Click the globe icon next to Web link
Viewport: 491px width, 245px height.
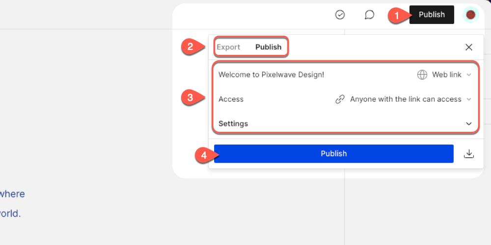[422, 74]
